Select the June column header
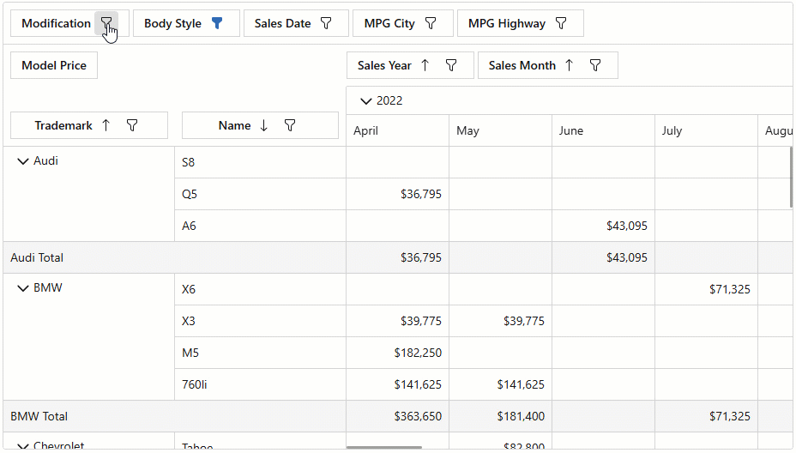 604,131
